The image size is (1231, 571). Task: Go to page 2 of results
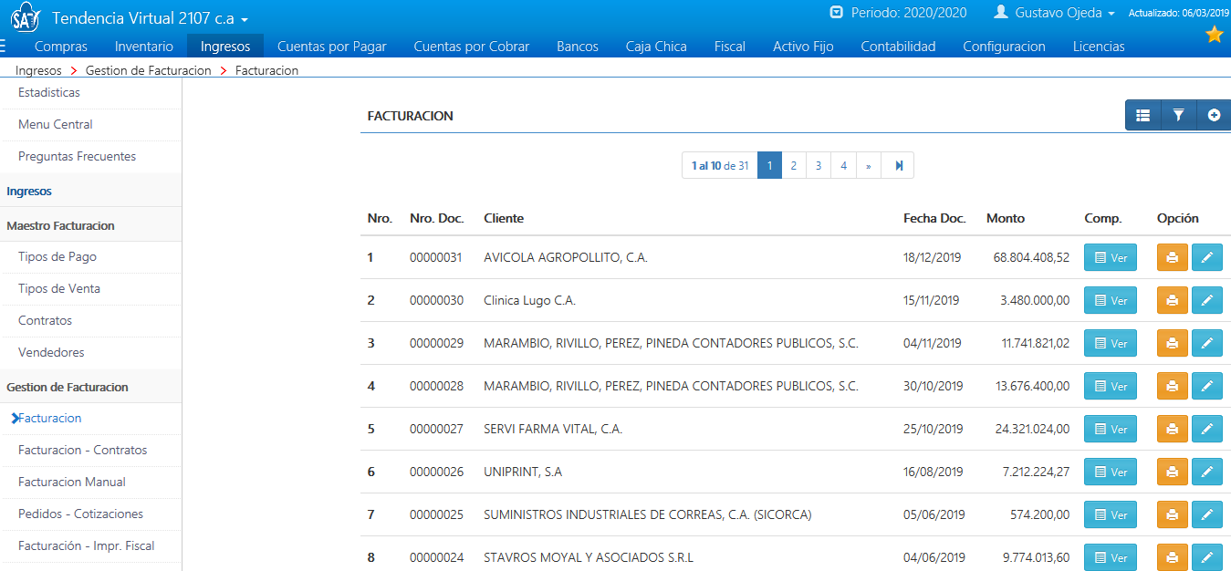pyautogui.click(x=794, y=166)
